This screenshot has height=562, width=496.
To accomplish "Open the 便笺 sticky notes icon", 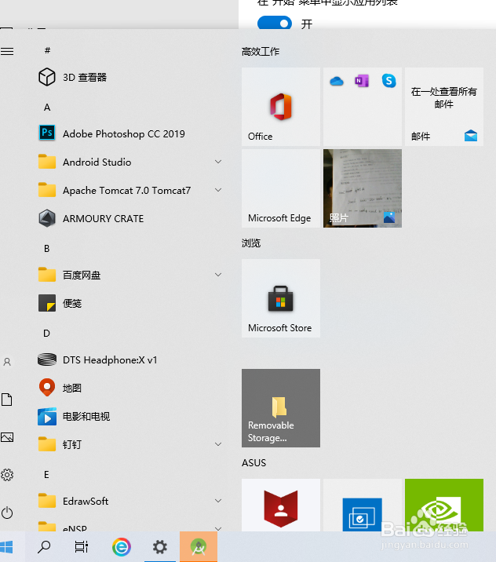I will (x=47, y=303).
